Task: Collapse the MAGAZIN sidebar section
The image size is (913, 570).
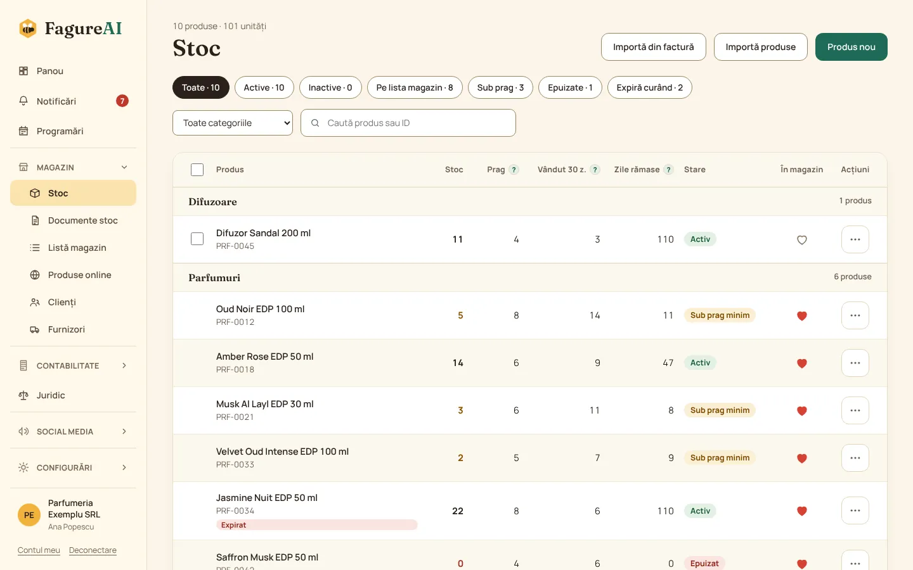Action: coord(73,167)
